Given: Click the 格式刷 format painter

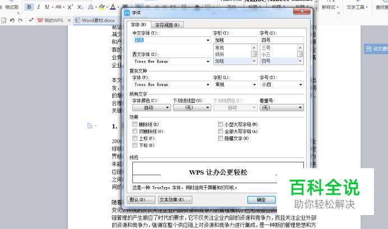Looking at the screenshot, I should coord(11,7).
